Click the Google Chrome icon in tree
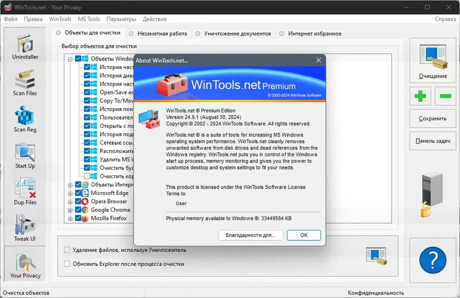460x298 pixels. [x=85, y=209]
